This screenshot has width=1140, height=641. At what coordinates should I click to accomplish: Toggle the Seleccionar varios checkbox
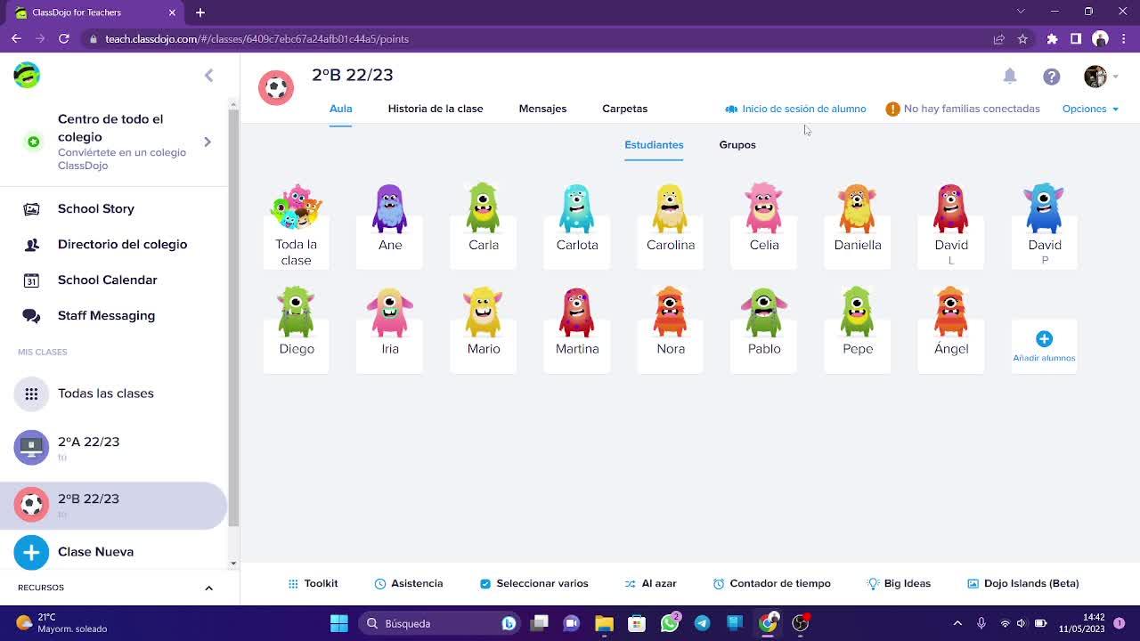pyautogui.click(x=485, y=584)
